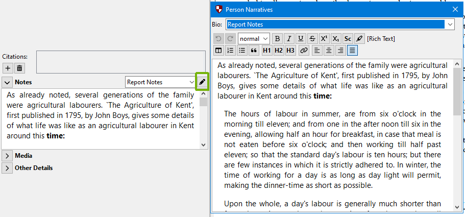Click the pencil edit notes icon
This screenshot has height=217, width=465.
click(x=202, y=82)
